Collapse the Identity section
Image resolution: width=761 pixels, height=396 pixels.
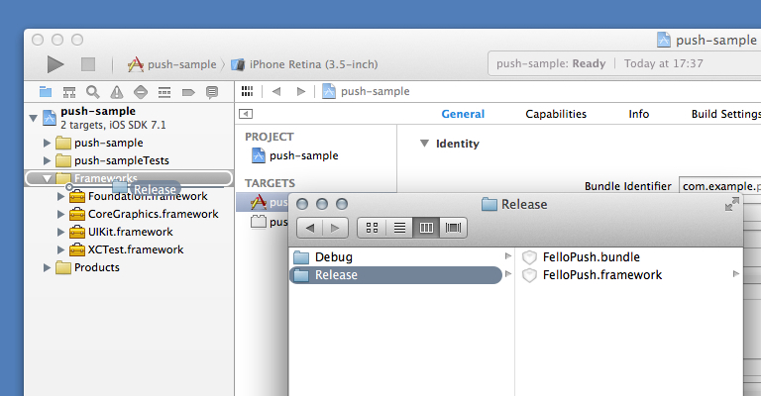pos(424,144)
